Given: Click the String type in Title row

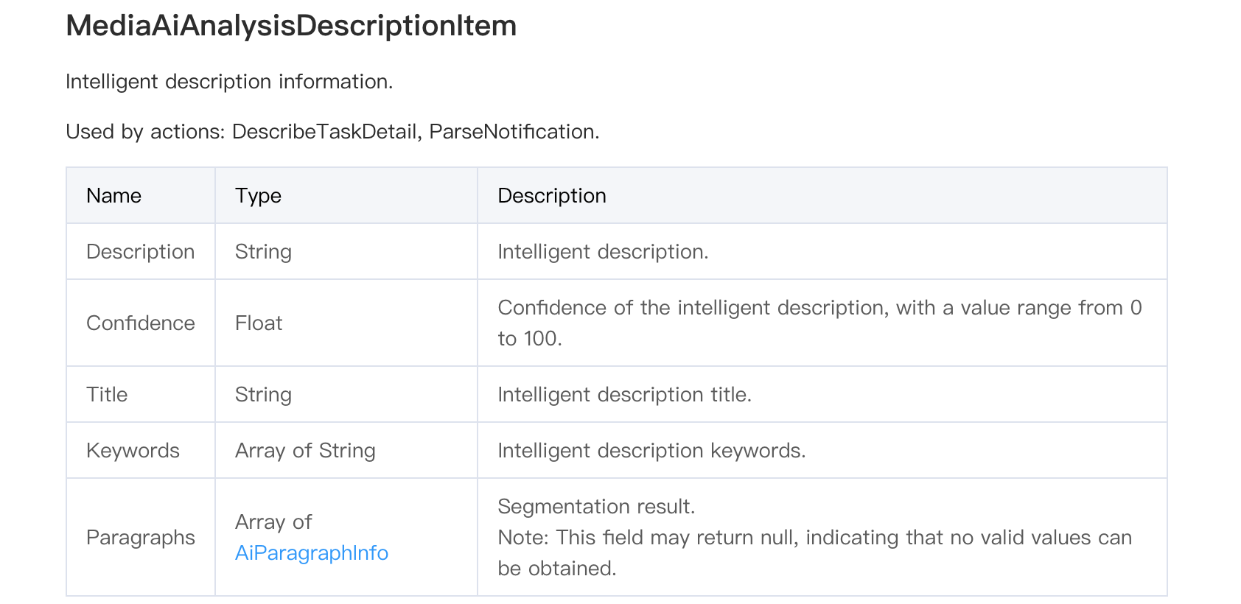Looking at the screenshot, I should click(x=263, y=394).
